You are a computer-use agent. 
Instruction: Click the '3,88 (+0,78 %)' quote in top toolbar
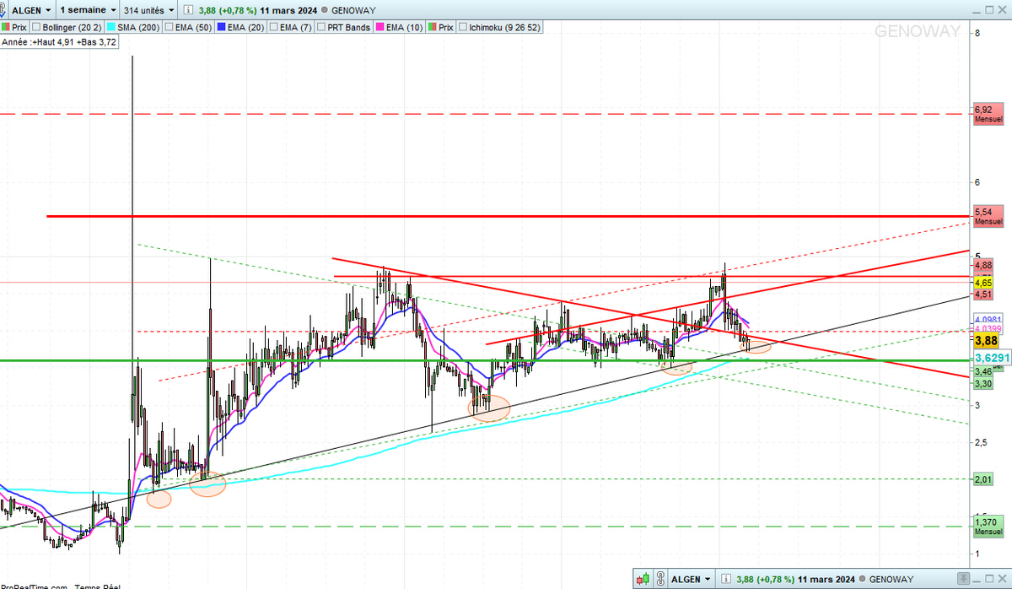click(x=228, y=10)
